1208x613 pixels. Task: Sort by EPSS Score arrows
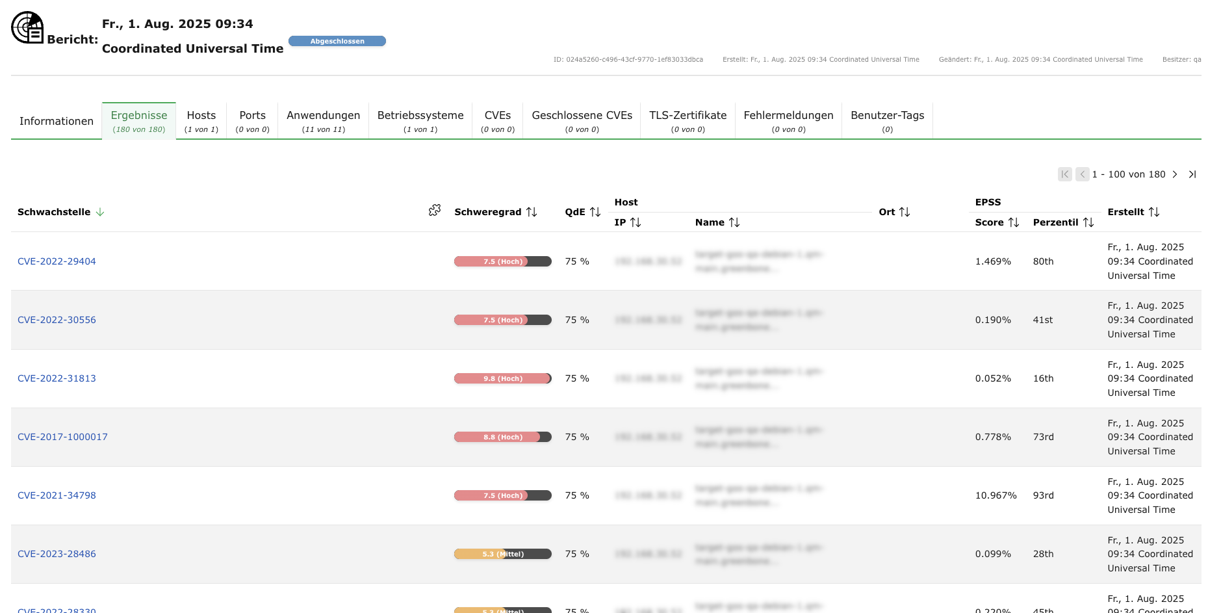point(1013,222)
